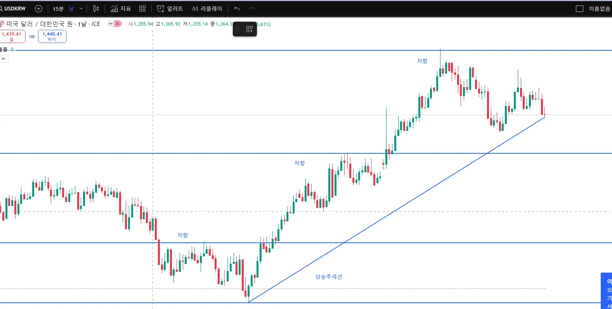612x309 pixels.
Task: Open the indicator templates grid icon
Action: tap(142, 9)
